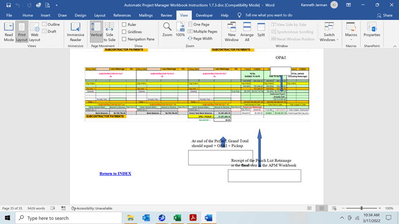Open the Design tab
This screenshot has width=399, height=224.
point(80,15)
